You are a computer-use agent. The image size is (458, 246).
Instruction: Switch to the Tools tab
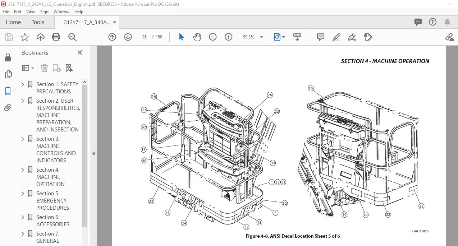[38, 22]
